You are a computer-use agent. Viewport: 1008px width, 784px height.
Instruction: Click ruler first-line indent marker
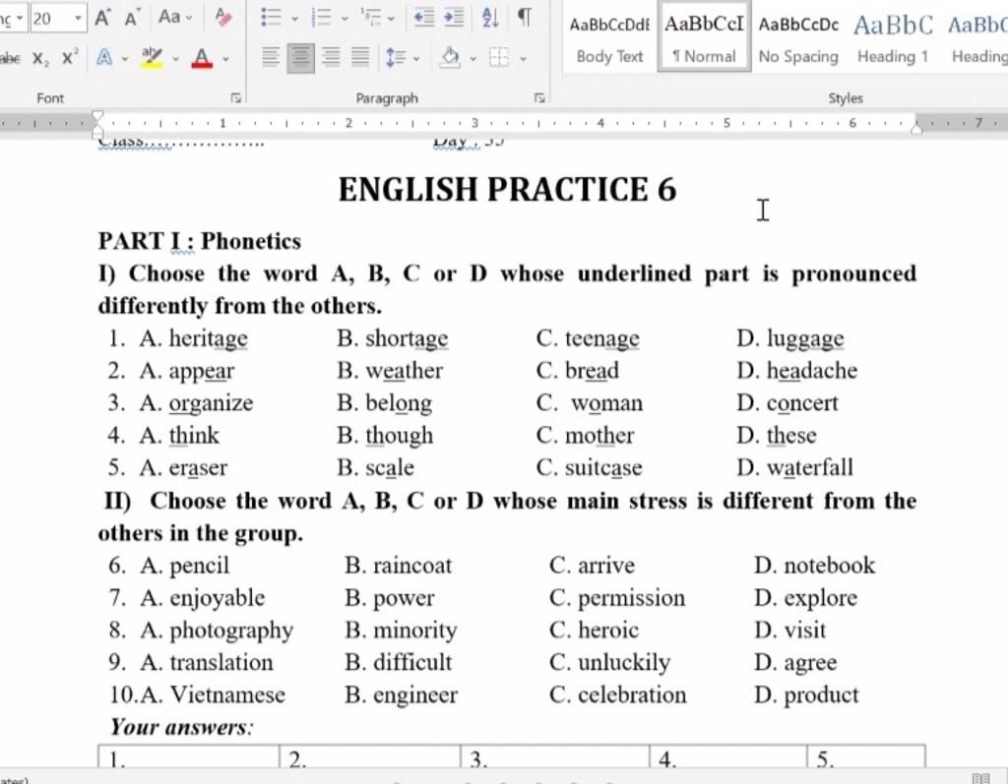[97, 115]
